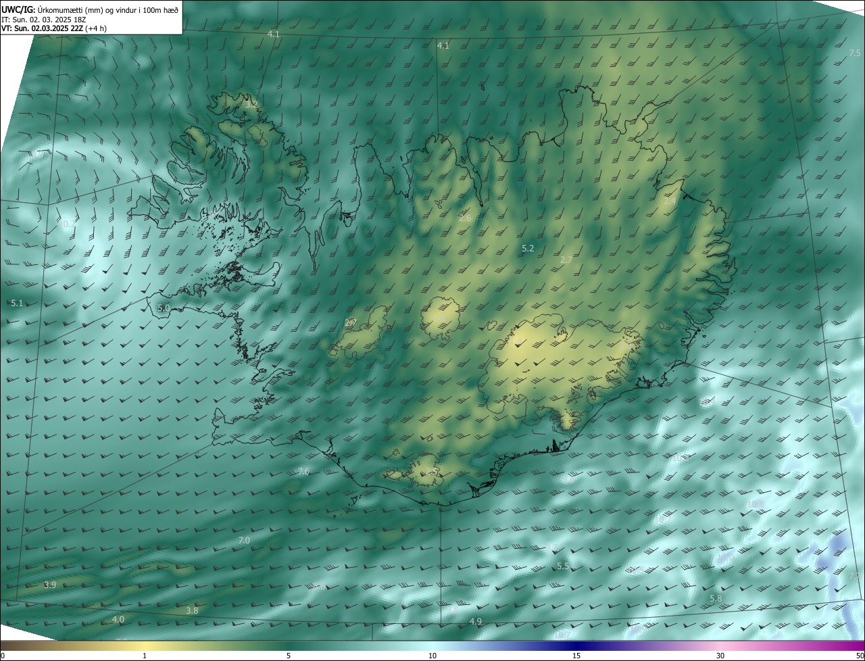Click the 7.6 value label off the southwest coast

pos(303,472)
